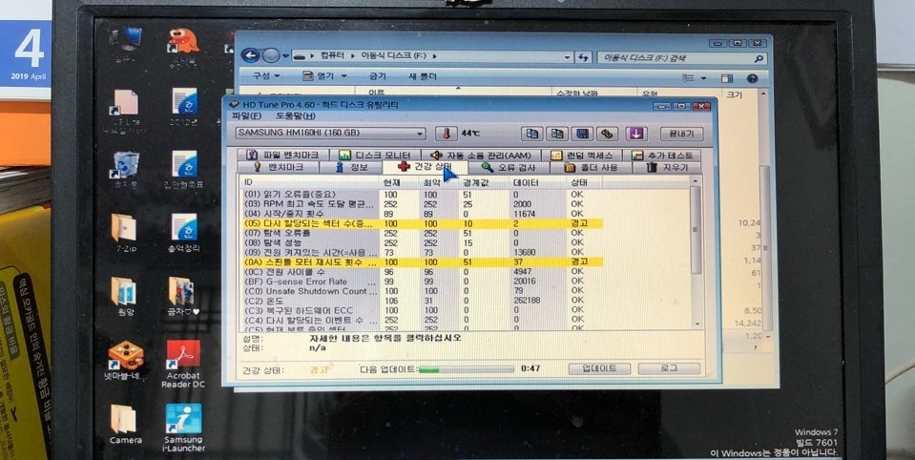
Task: Click the 넷마블 game desktop icon
Action: click(x=125, y=360)
